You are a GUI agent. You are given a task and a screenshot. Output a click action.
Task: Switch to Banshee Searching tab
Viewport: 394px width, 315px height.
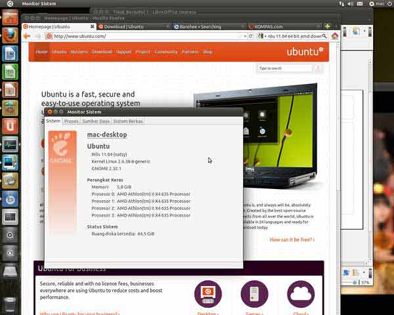pyautogui.click(x=209, y=27)
